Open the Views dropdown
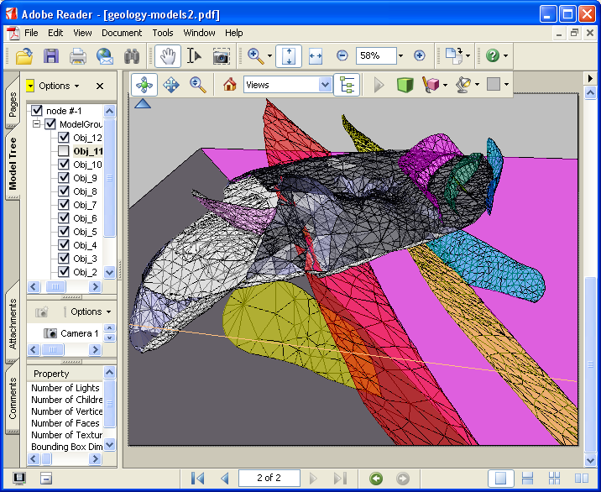The height and width of the screenshot is (492, 601). tap(325, 85)
